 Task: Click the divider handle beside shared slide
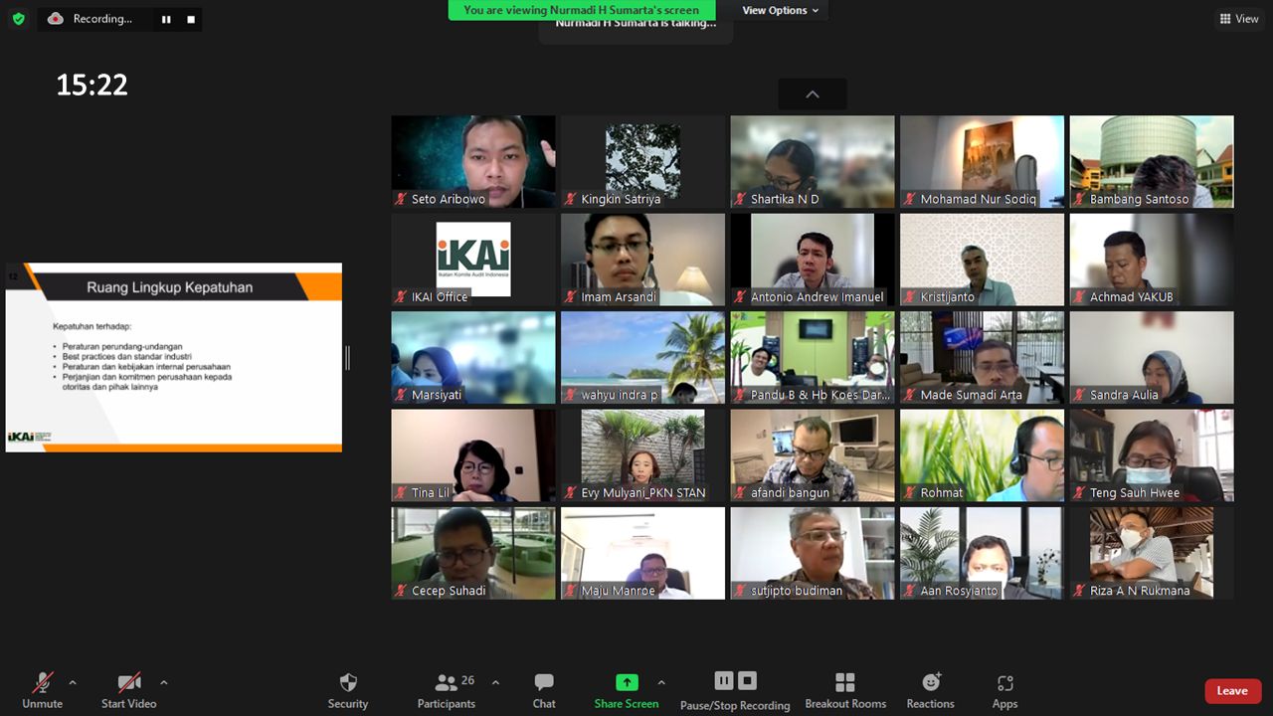coord(347,358)
